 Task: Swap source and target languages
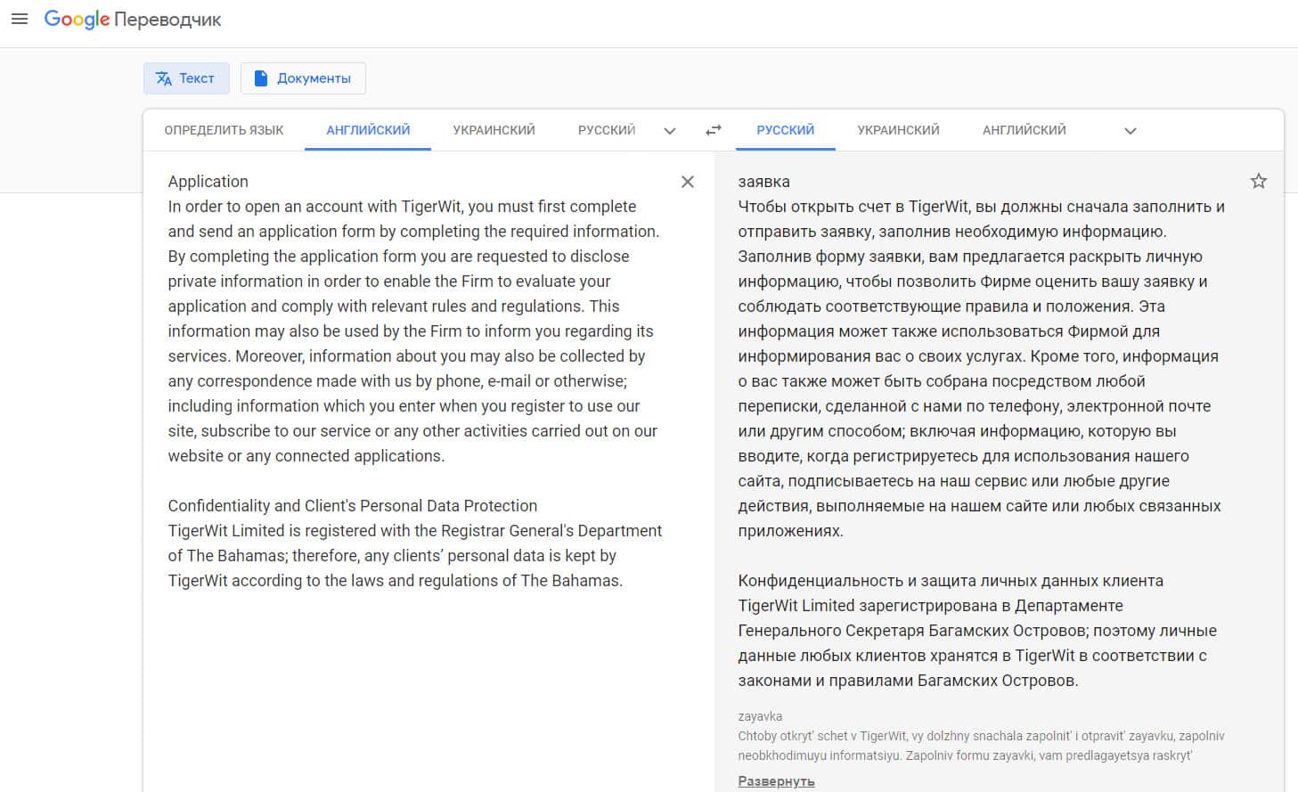coord(714,130)
